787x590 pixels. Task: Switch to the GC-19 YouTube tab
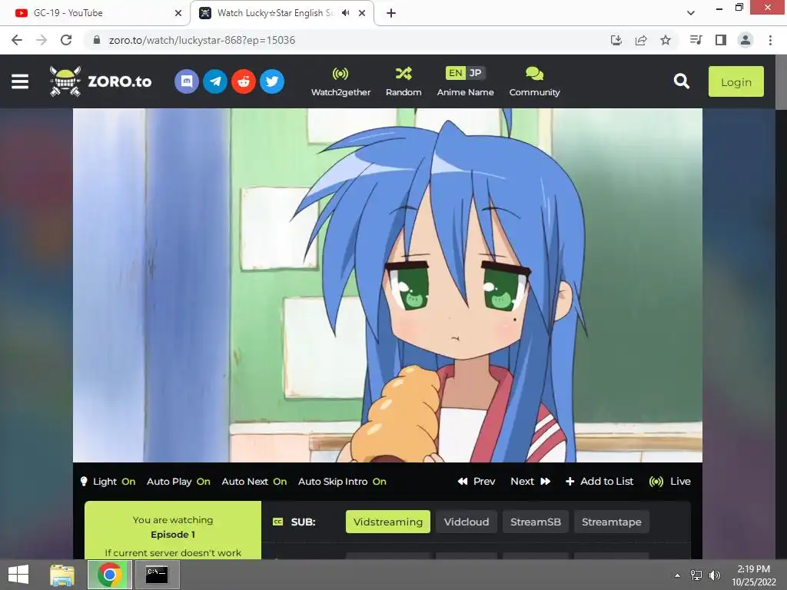coord(95,13)
